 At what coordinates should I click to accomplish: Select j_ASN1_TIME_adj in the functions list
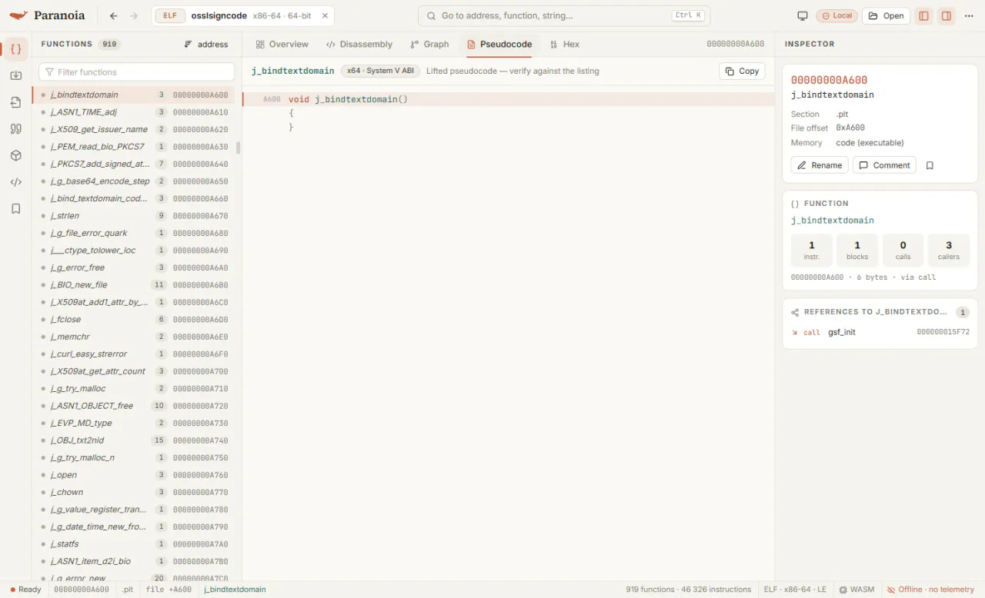coord(135,112)
